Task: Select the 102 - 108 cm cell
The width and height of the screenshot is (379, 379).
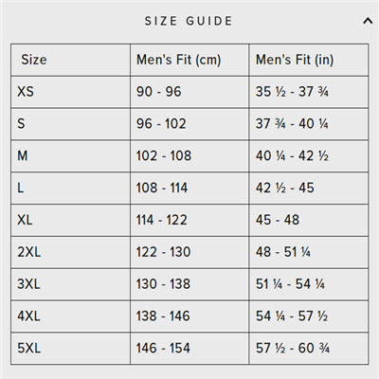Action: (x=189, y=156)
